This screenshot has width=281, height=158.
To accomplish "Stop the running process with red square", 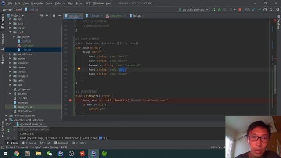I will [240, 10].
